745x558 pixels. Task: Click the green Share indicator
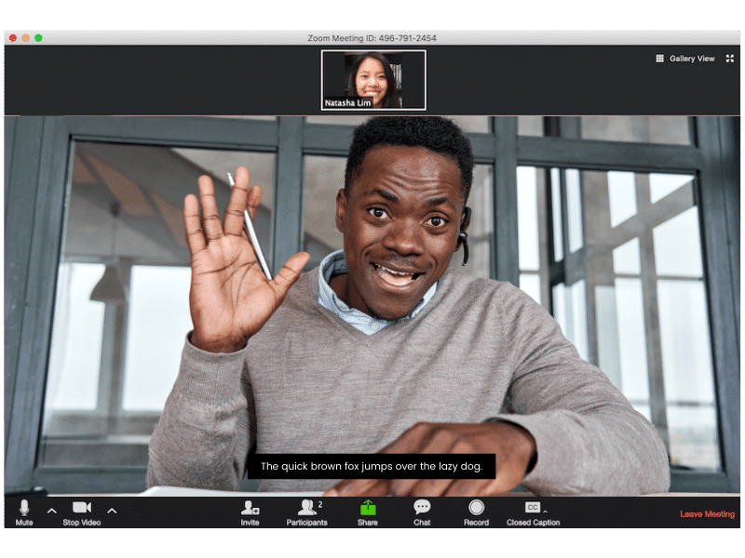366,507
